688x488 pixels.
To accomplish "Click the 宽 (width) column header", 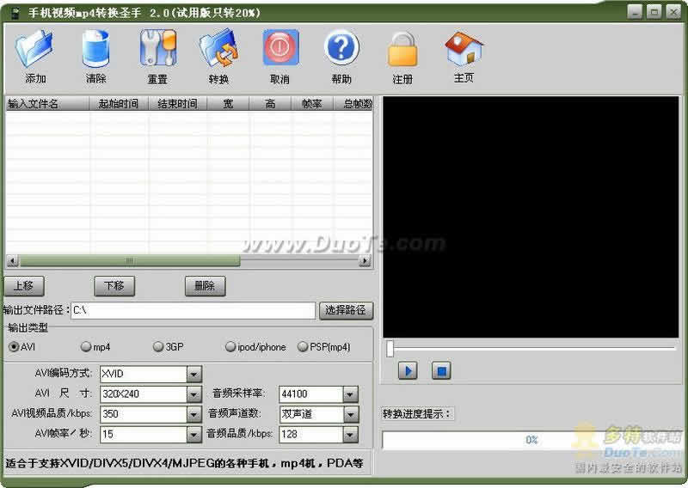I will click(228, 104).
